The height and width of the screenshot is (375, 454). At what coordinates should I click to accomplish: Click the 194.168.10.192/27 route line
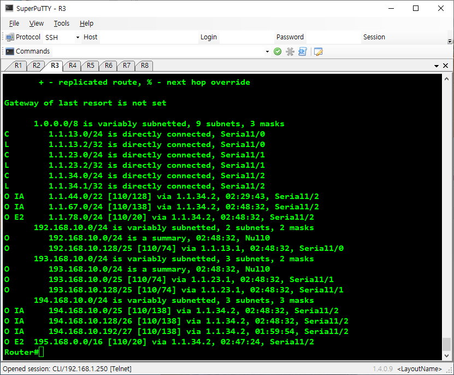click(x=176, y=331)
